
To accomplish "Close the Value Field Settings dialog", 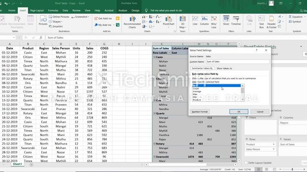I will [266, 50].
